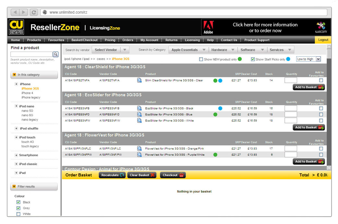This screenshot has height=224, width=338.
Task: View details icon for EcoSlider White
Action: tap(139, 120)
